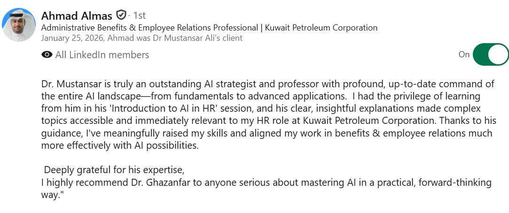Click the "On" label beside the toggle

tap(464, 54)
